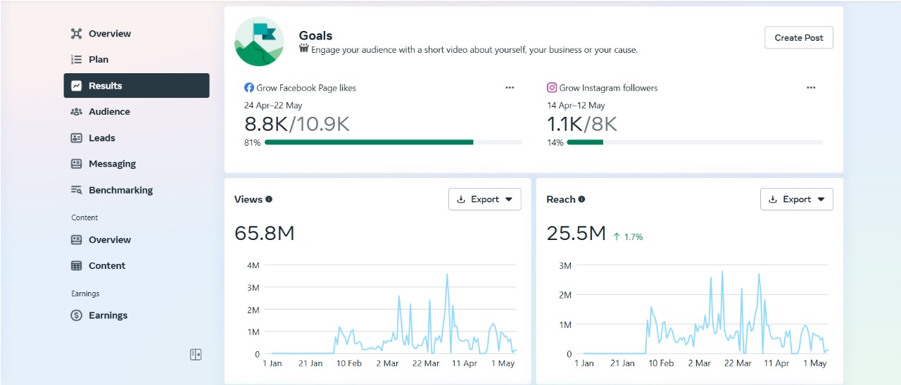The width and height of the screenshot is (901, 385).
Task: Click the Reach info icon
Action: 581,199
